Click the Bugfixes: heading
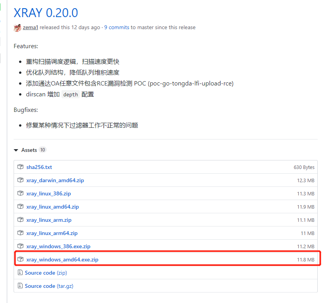Viewport: 336px width, 303px height. click(x=26, y=110)
